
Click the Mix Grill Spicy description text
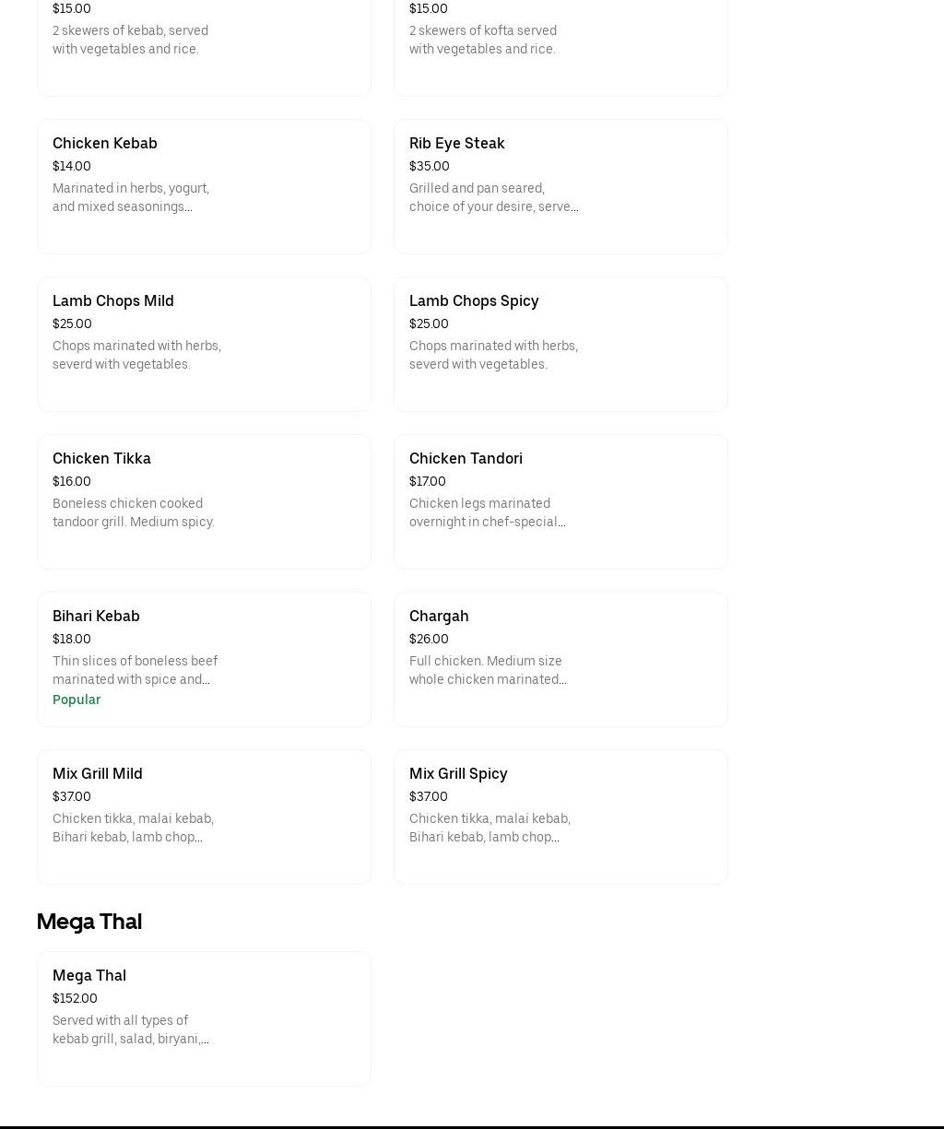point(490,828)
